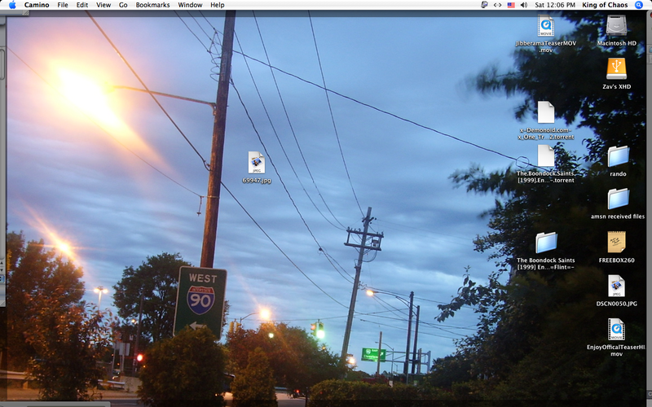Open the Bookmarks menu
This screenshot has width=652, height=407.
click(x=152, y=5)
